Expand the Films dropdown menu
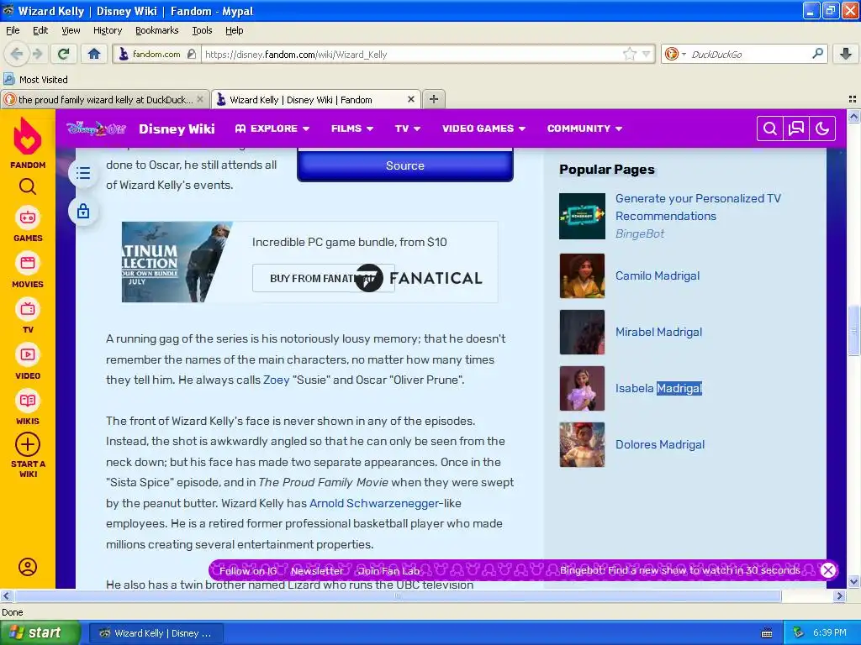The height and width of the screenshot is (645, 861). coord(352,128)
